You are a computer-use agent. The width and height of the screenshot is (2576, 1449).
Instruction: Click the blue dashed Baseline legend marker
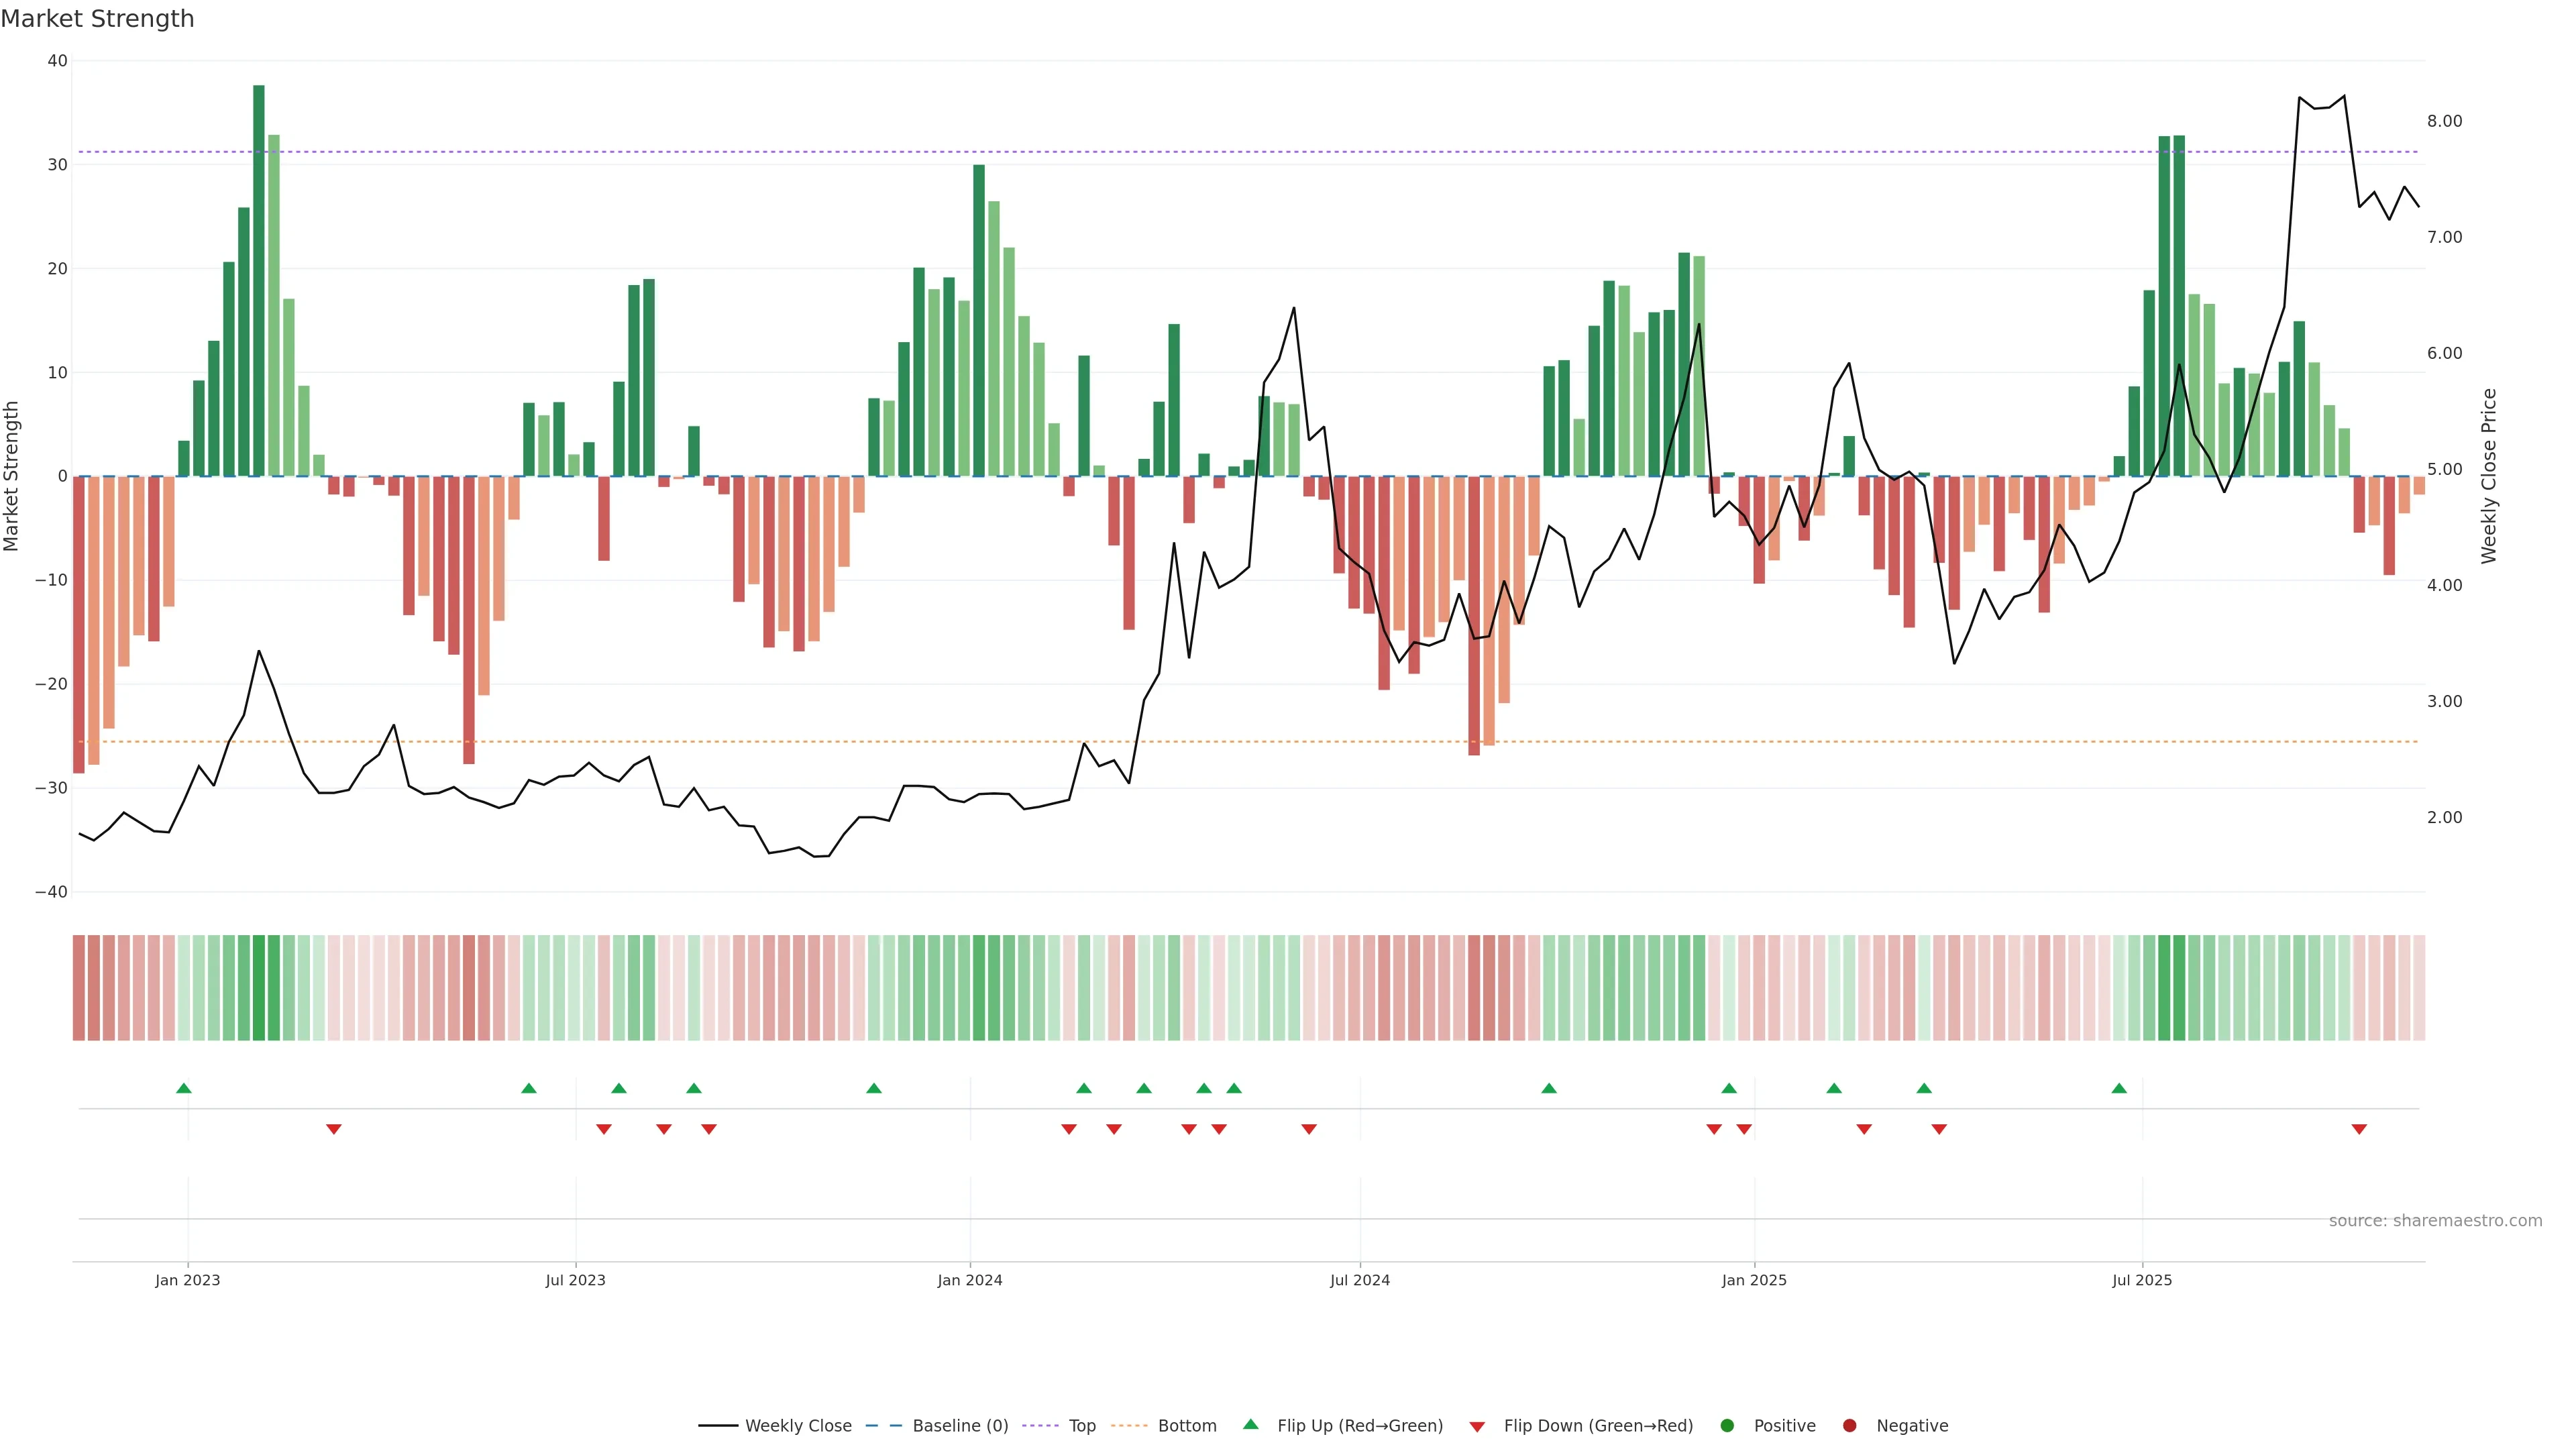[x=884, y=1425]
